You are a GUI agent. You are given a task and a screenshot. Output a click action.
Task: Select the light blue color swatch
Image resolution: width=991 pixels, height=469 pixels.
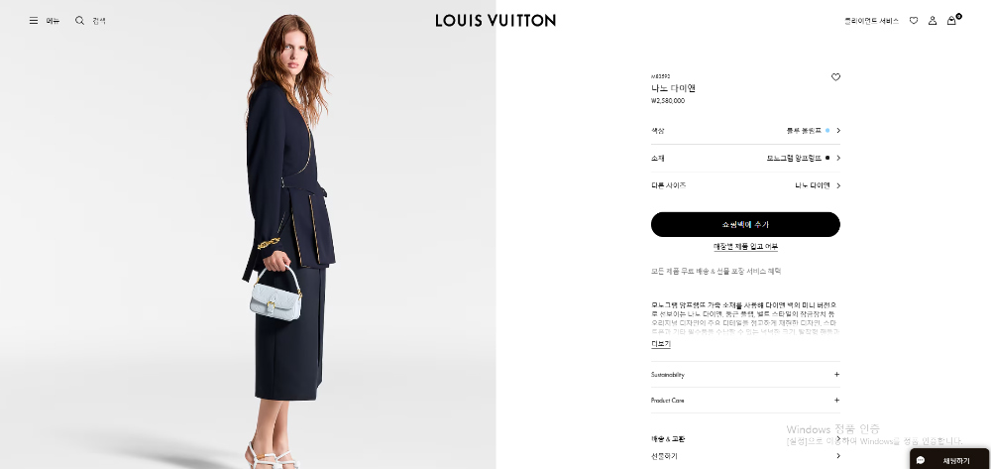(827, 130)
